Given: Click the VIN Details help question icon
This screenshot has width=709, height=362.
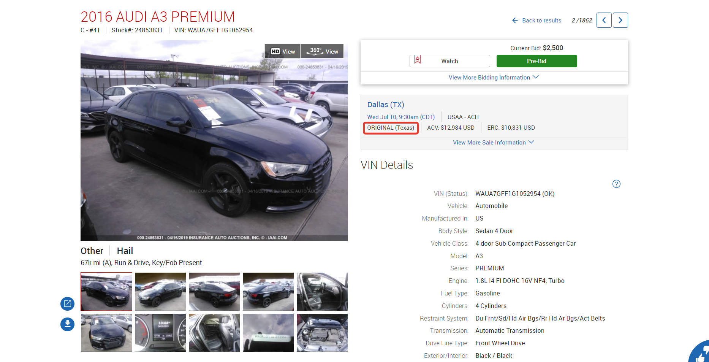Looking at the screenshot, I should 616,184.
